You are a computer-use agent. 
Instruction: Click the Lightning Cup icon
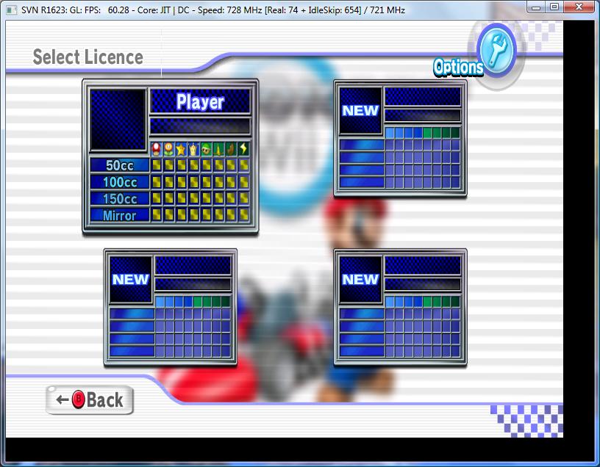pyautogui.click(x=243, y=149)
